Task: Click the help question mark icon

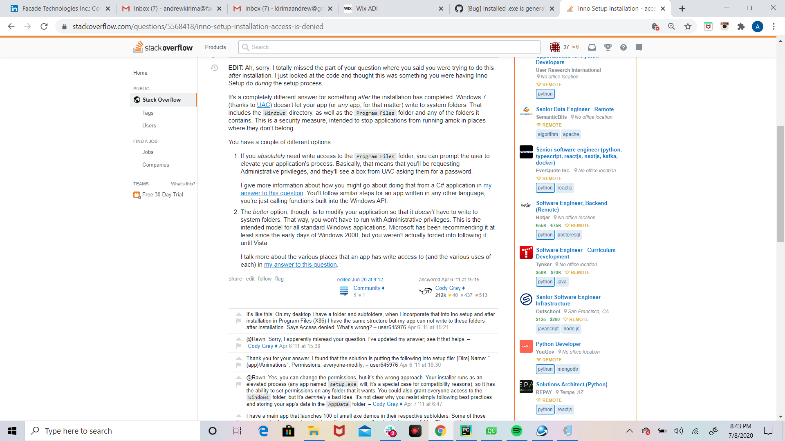Action: [623, 47]
